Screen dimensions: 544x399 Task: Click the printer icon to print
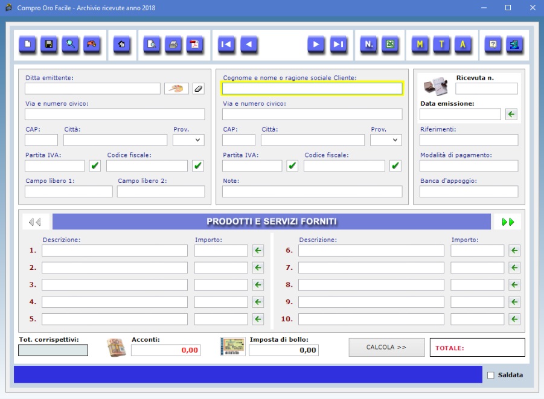coord(173,45)
